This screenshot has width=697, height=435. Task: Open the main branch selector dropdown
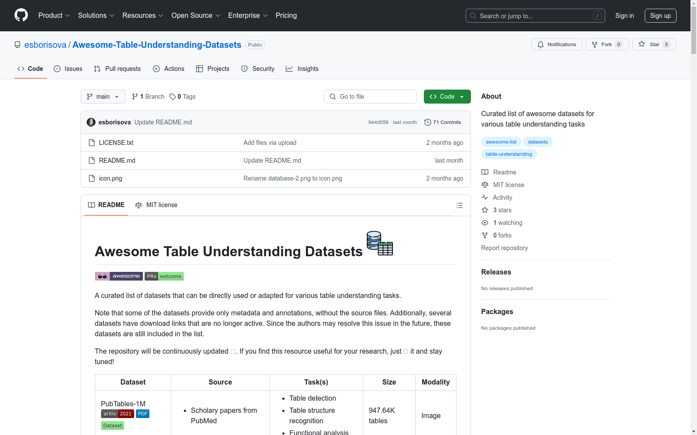tap(103, 96)
